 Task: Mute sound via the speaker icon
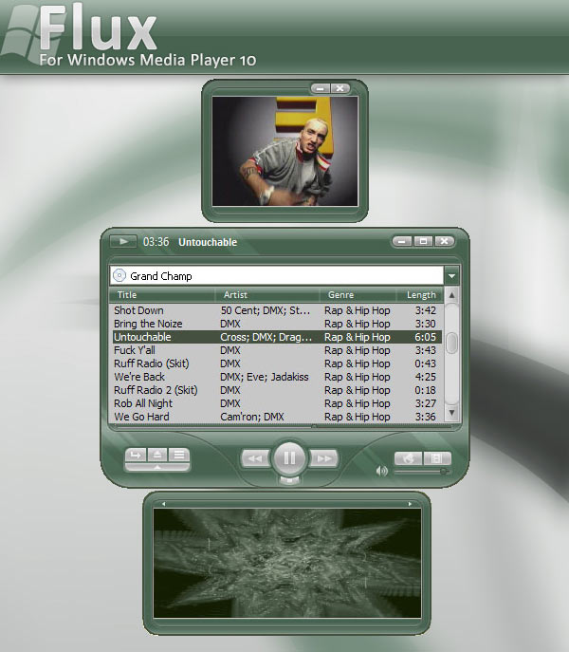click(x=381, y=471)
